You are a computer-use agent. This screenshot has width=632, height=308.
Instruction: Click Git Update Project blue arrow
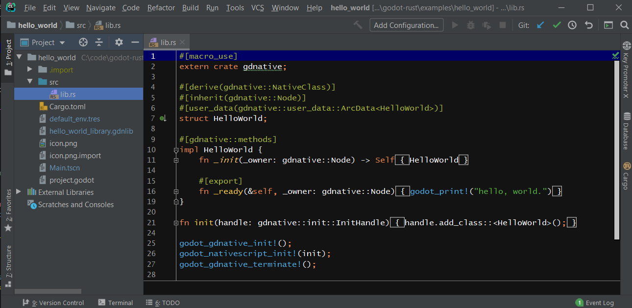[540, 25]
